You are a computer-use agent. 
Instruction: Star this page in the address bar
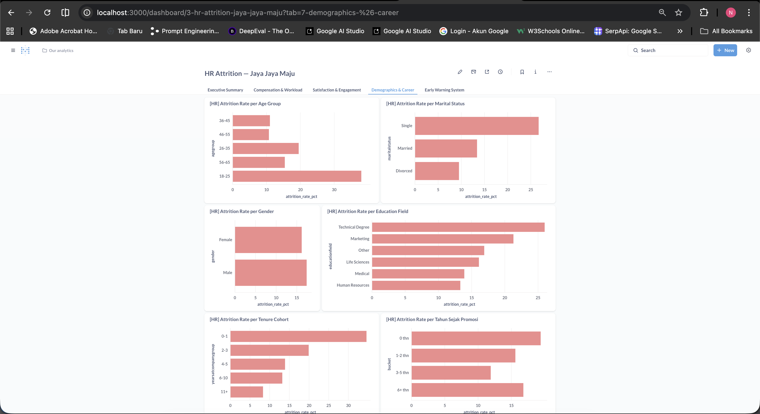tap(678, 12)
